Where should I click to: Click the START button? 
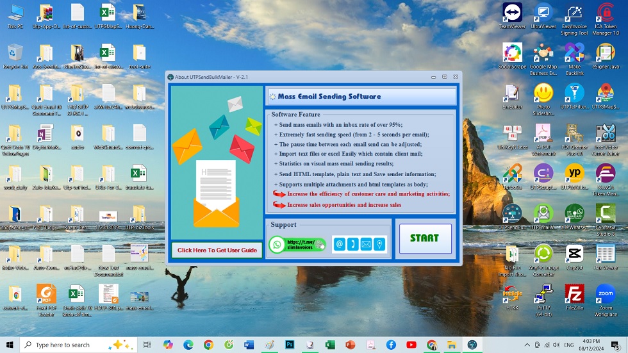click(x=425, y=238)
